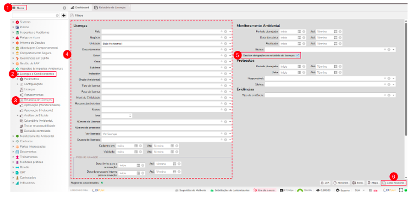Clear the Unidade field with its circle icon
Image resolution: width=409 pixels, height=198 pixels.
click(x=225, y=44)
